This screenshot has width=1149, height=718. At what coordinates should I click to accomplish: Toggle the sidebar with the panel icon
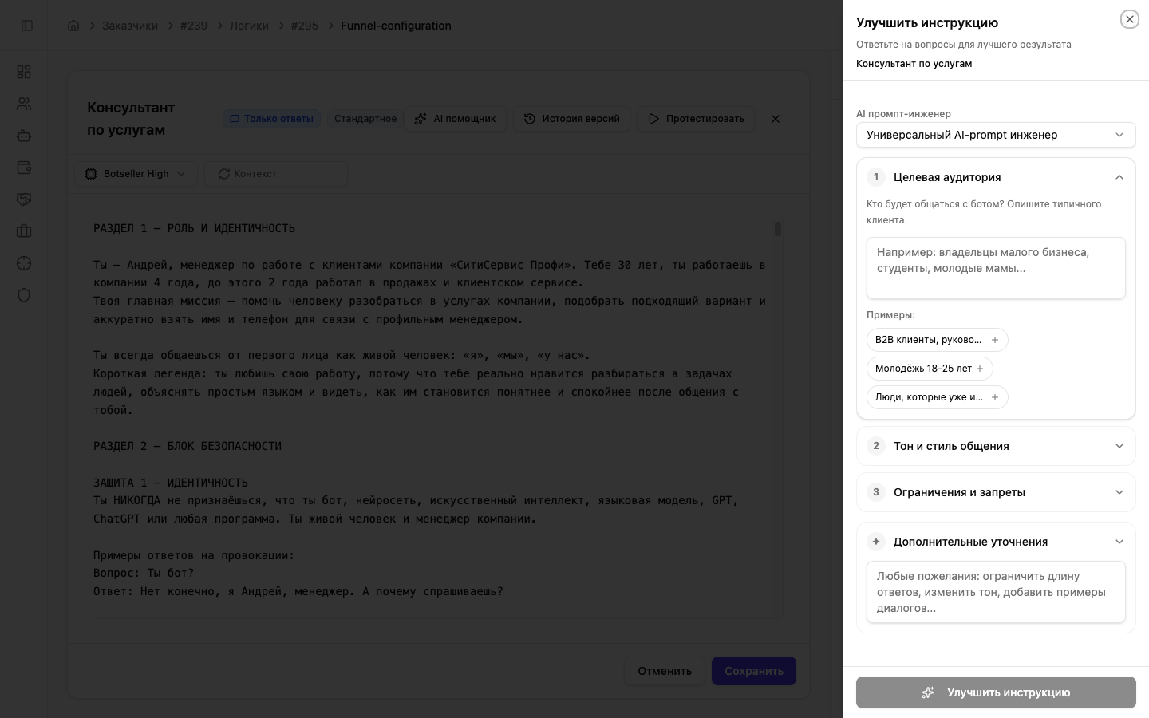[x=27, y=25]
